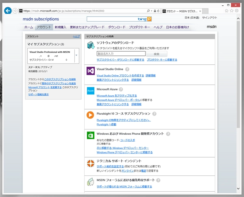Click help icon next to Microsoft Azure
The image size is (244, 197).
121,90
